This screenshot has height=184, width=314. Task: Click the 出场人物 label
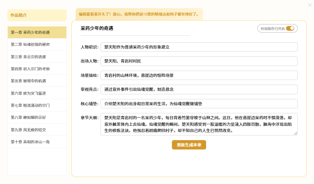(90, 61)
